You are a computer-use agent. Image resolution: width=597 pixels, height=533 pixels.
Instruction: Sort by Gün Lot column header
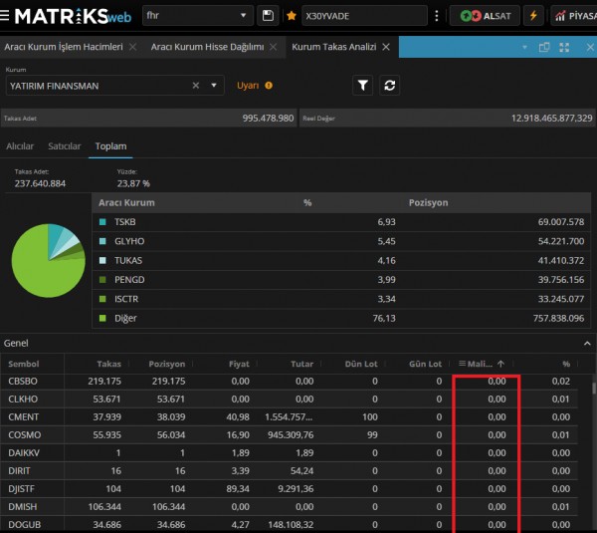pyautogui.click(x=425, y=364)
